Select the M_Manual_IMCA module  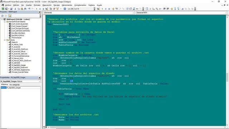(18, 58)
